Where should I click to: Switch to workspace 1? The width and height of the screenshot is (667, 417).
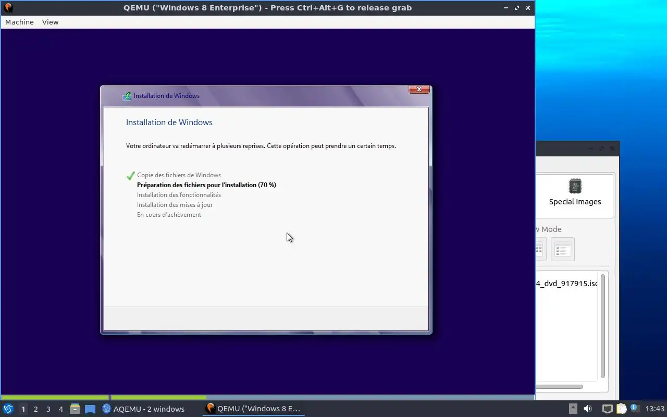[x=23, y=409]
